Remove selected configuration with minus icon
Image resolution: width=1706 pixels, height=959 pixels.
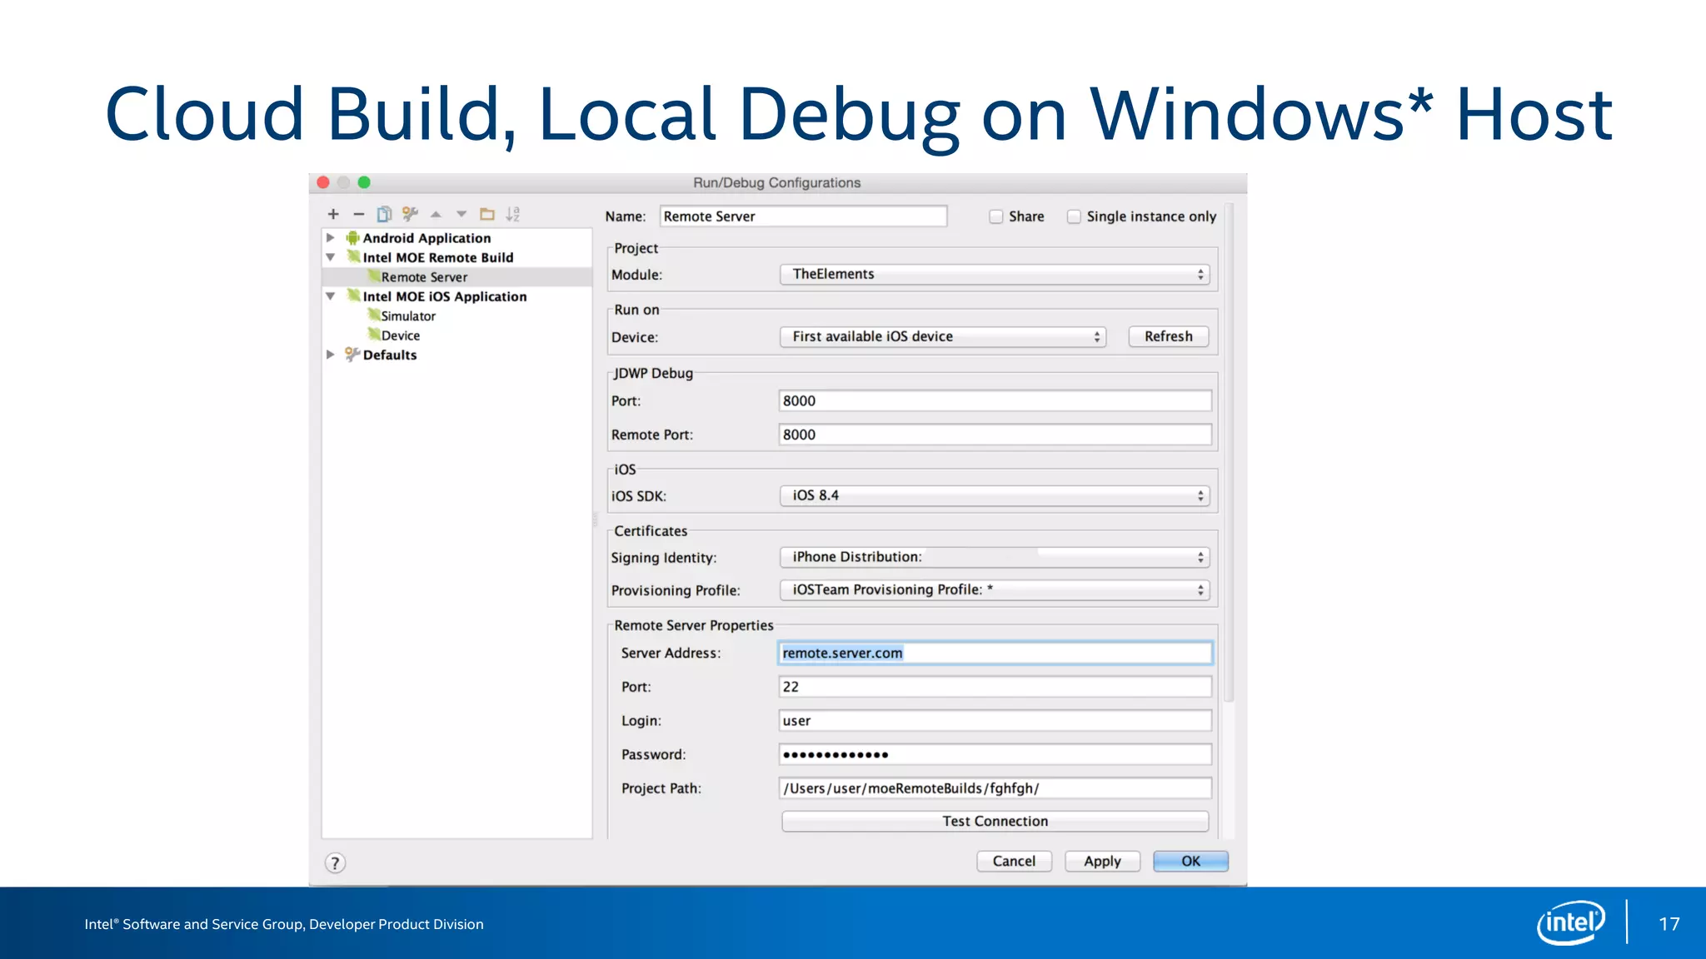[x=359, y=214]
